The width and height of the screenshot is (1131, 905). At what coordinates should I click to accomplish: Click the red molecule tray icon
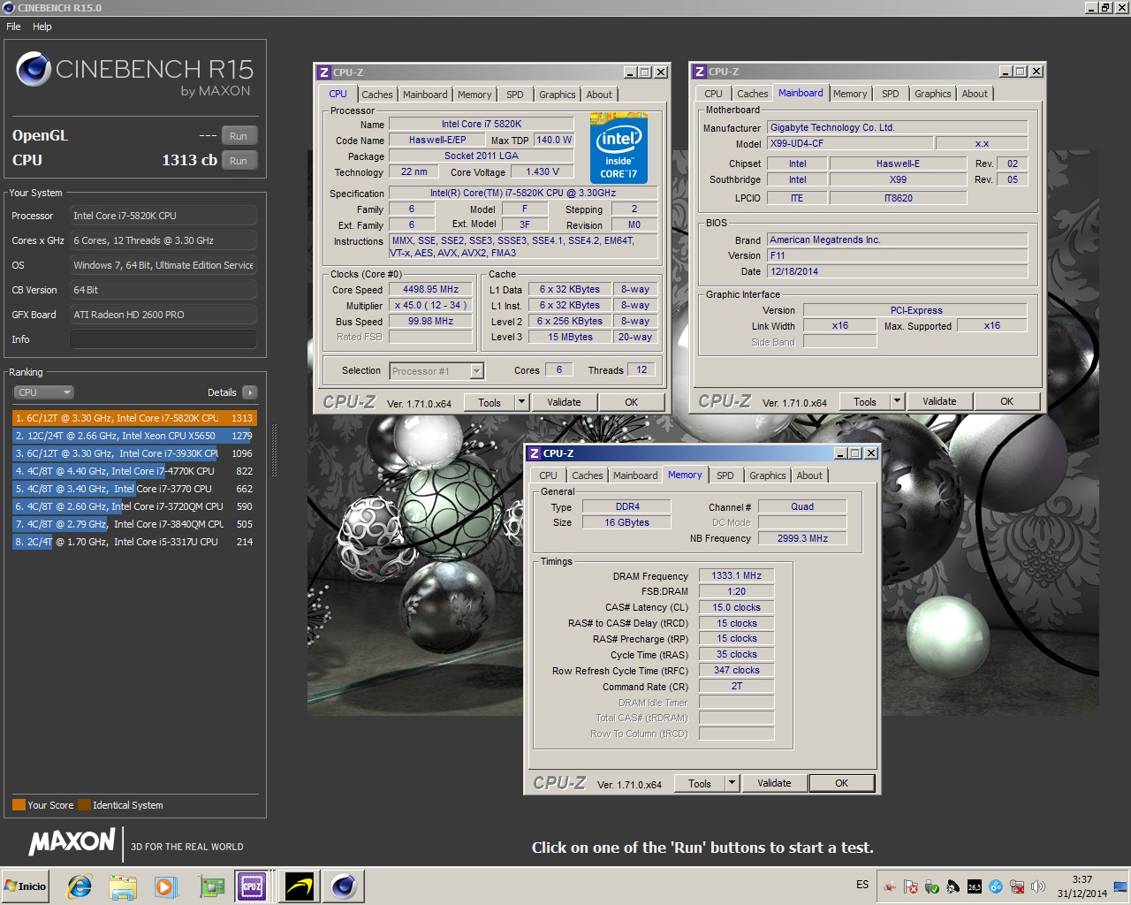click(x=890, y=886)
